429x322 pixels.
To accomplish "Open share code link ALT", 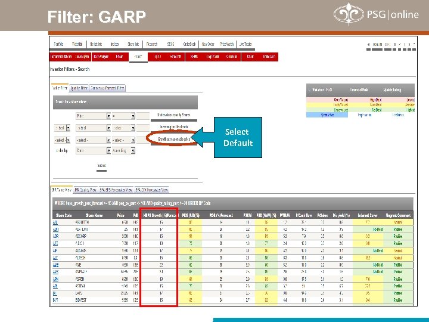I will pyautogui.click(x=55, y=258).
